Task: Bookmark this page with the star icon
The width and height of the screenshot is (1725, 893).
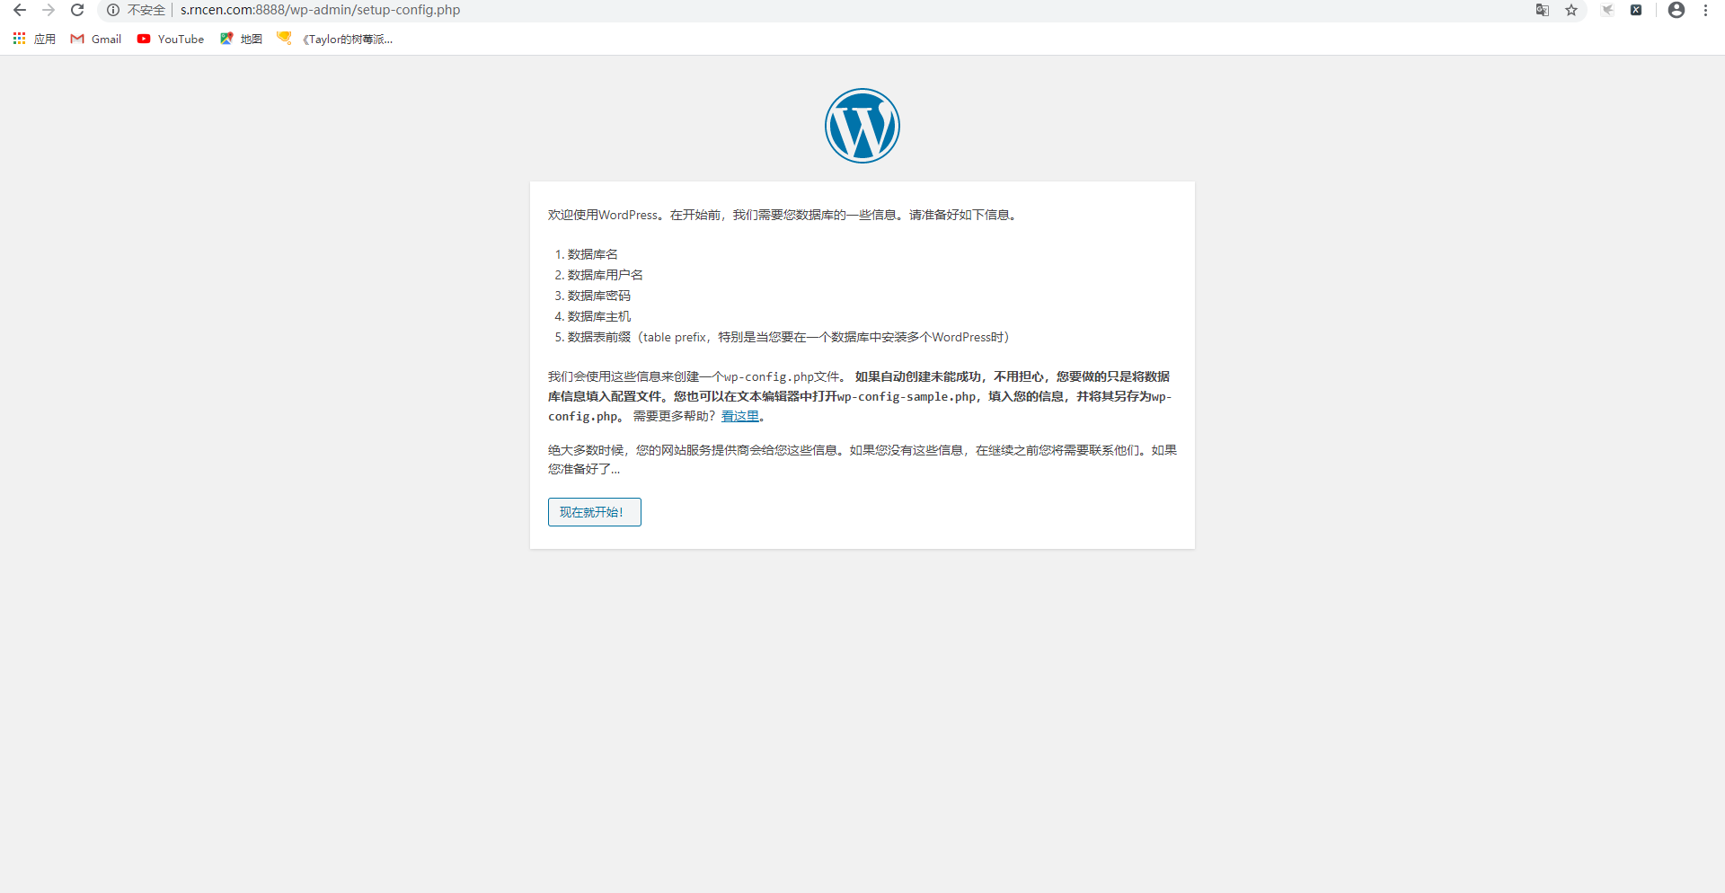Action: coord(1571,10)
